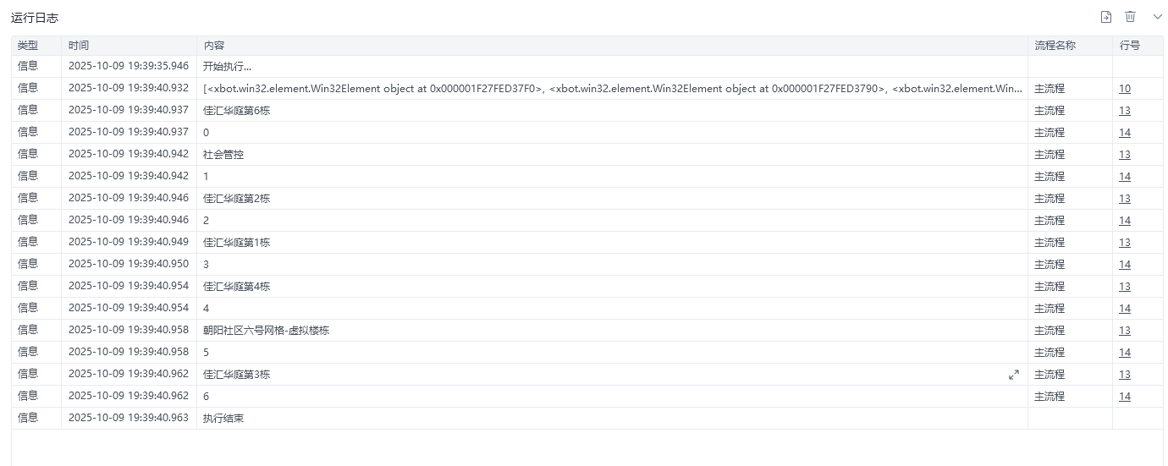Image resolution: width=1168 pixels, height=466 pixels.
Task: Open line 13 link for 佳汇华庭第2栋
Action: 1125,199
